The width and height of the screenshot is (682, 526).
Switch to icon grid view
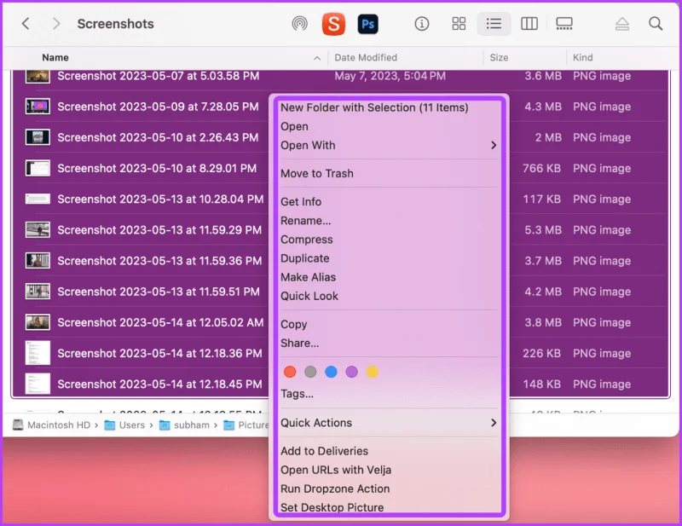click(459, 24)
